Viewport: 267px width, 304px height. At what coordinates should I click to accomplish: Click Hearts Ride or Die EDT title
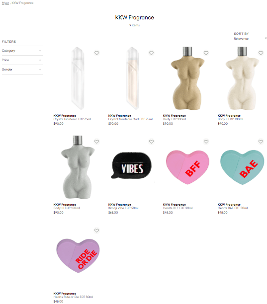tap(74, 297)
